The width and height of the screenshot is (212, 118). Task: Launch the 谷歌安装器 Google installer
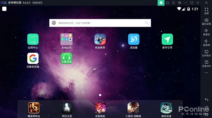33,58
